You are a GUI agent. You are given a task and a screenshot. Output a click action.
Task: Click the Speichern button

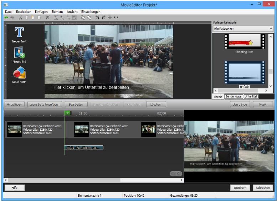pos(240,187)
